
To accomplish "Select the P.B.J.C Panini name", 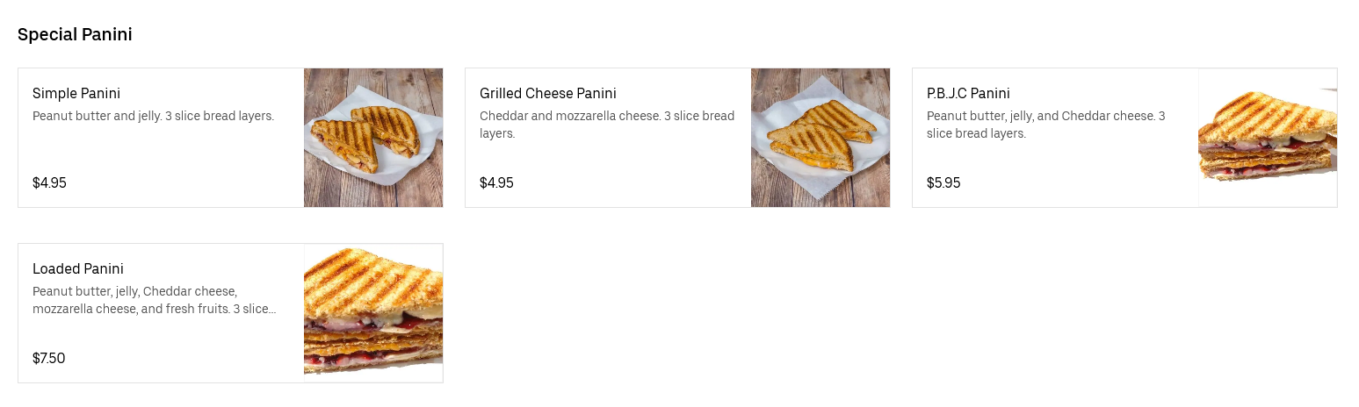I will click(967, 93).
